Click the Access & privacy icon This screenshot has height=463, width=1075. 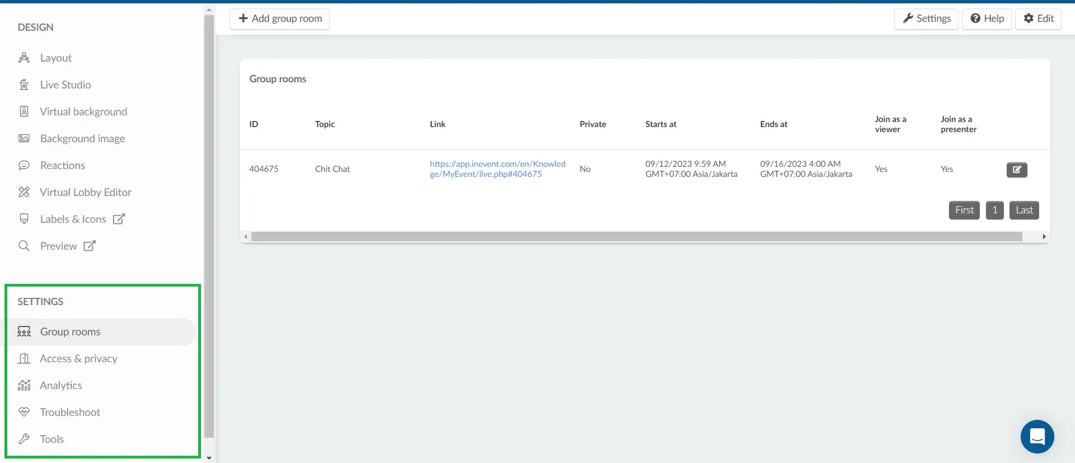point(24,358)
